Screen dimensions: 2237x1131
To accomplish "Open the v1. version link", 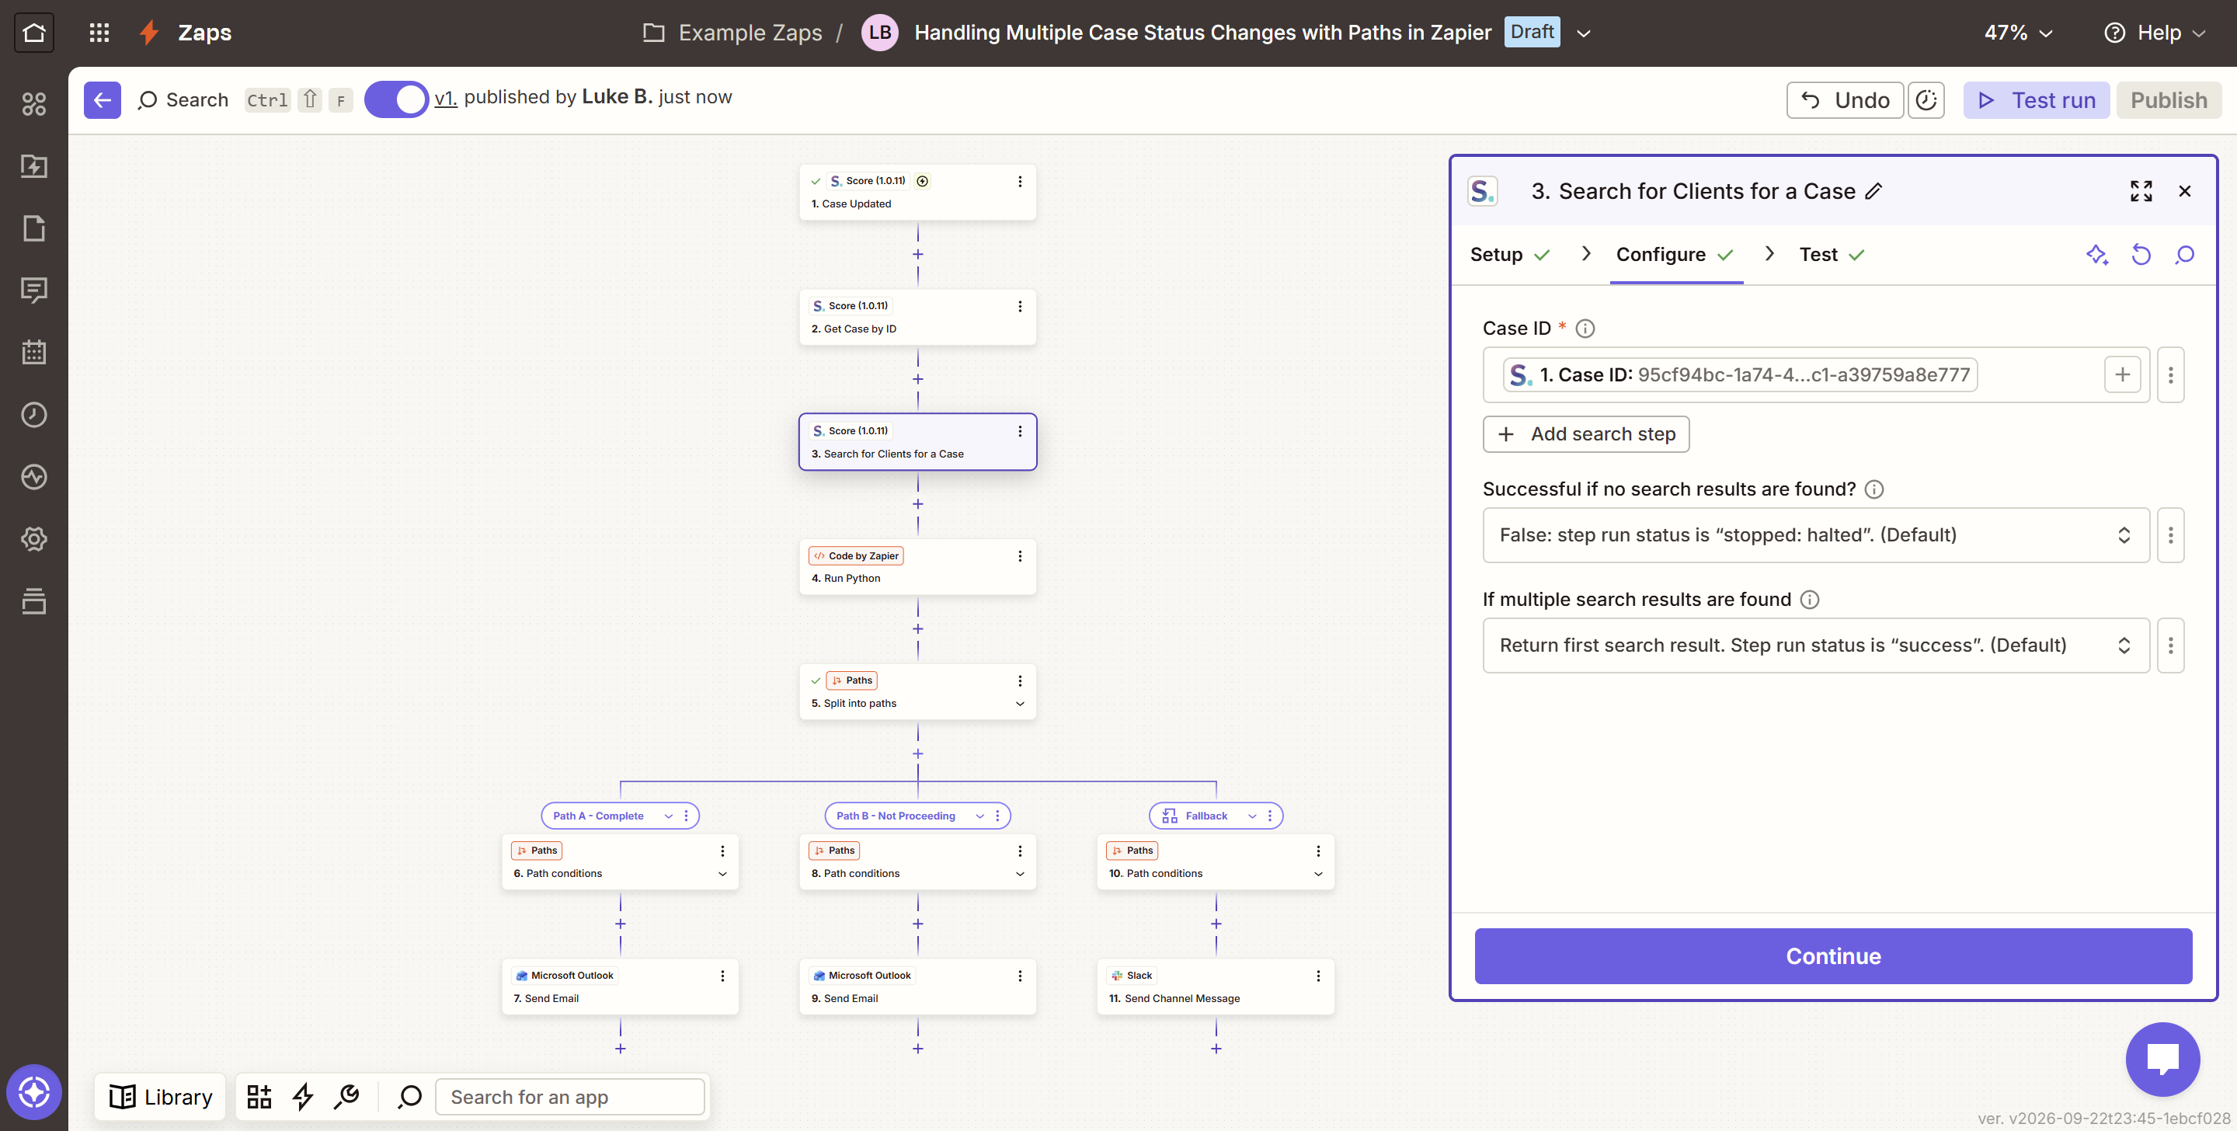I will pyautogui.click(x=446, y=97).
